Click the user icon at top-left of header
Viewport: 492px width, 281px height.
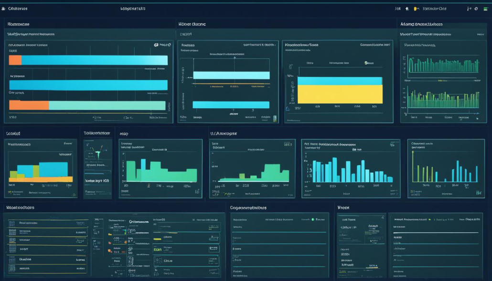[x=3, y=9]
